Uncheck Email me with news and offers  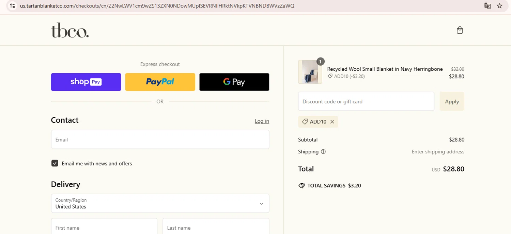tap(55, 163)
